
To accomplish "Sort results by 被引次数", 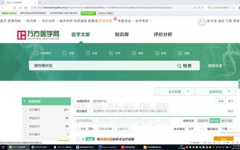I will click(226, 121).
